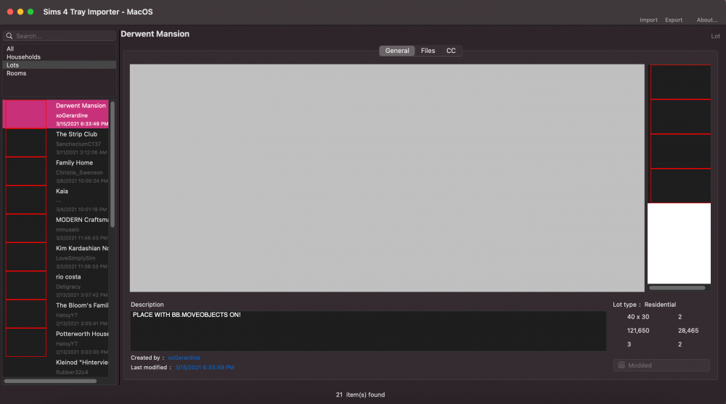The width and height of the screenshot is (726, 404).
Task: Switch to the Files tab
Action: tap(428, 51)
